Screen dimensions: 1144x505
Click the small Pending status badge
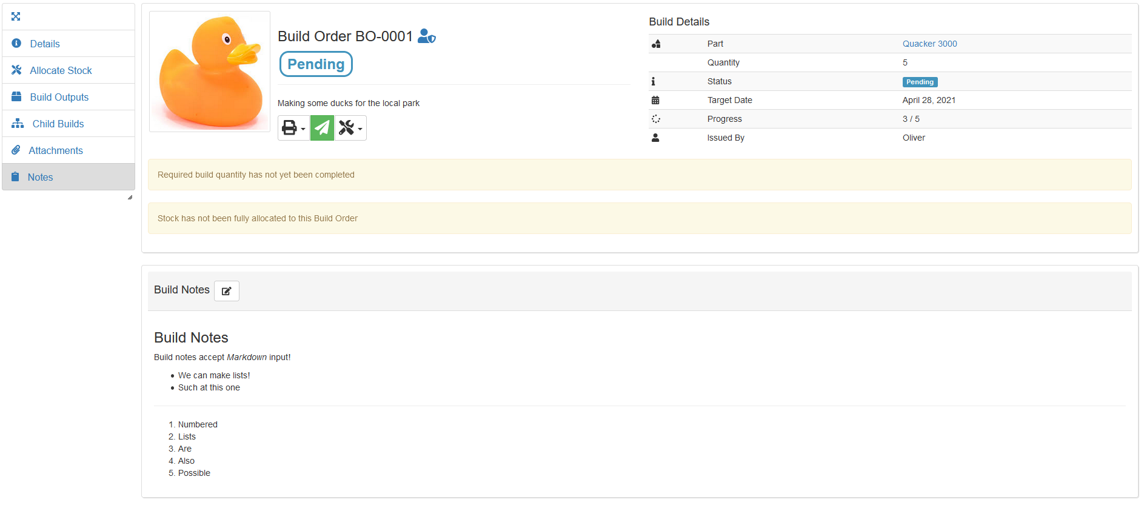coord(920,82)
